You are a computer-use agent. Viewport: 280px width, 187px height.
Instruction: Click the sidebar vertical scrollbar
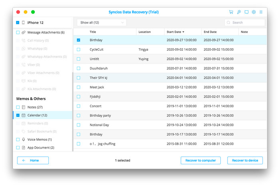pyautogui.click(x=73, y=112)
